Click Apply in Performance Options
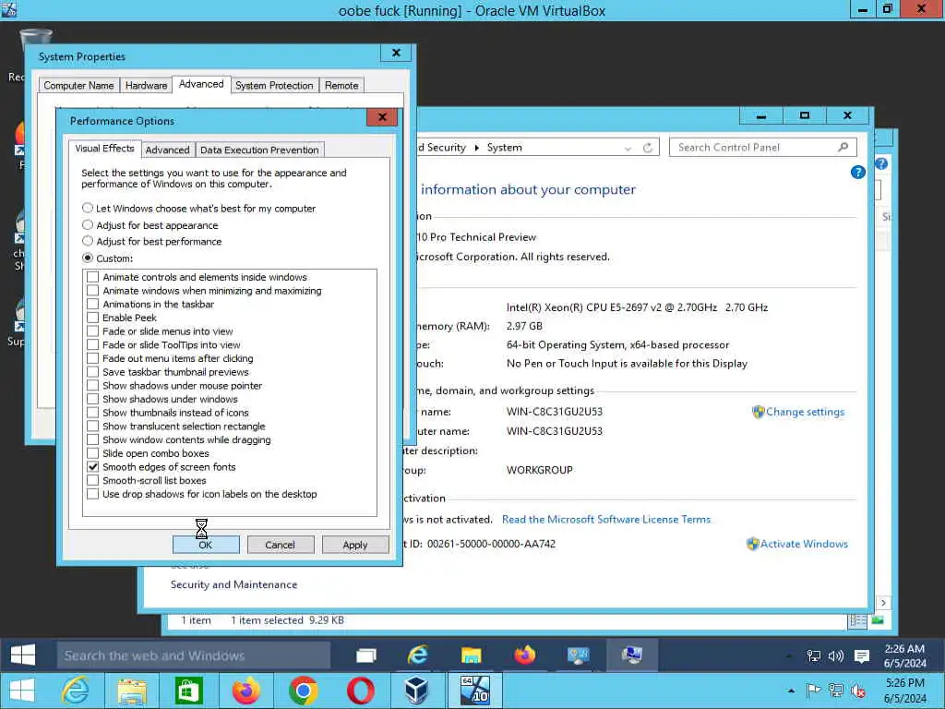The height and width of the screenshot is (709, 945). 355,545
